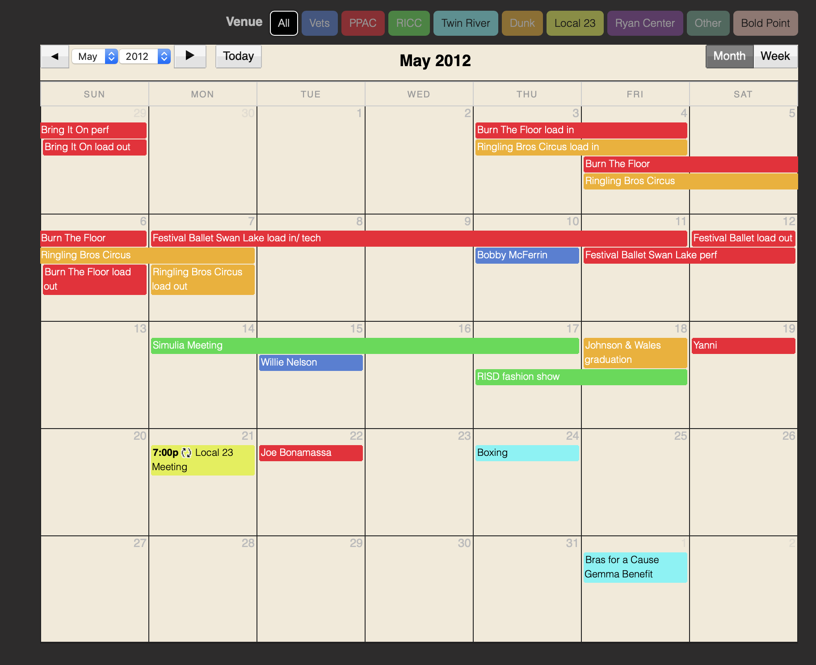The height and width of the screenshot is (665, 816).
Task: Show All venues filter
Action: click(x=284, y=23)
